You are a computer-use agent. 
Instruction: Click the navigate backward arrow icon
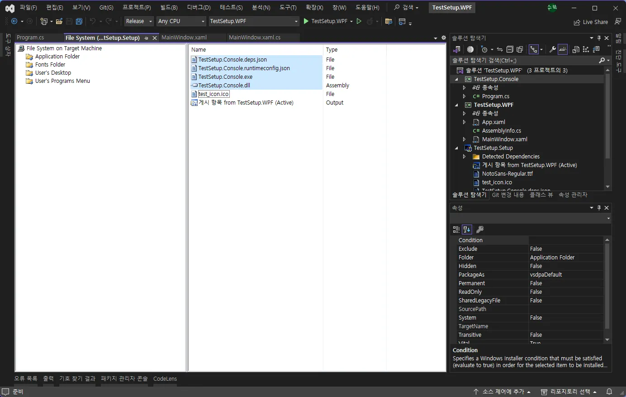[14, 21]
